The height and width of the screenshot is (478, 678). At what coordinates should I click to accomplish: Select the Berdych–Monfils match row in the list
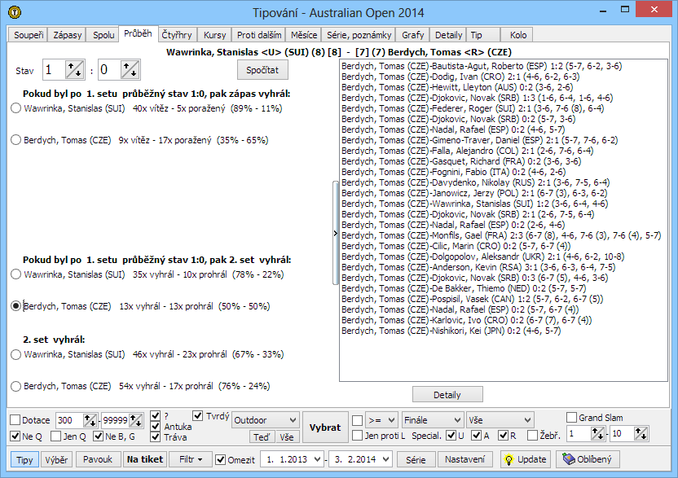(x=502, y=235)
